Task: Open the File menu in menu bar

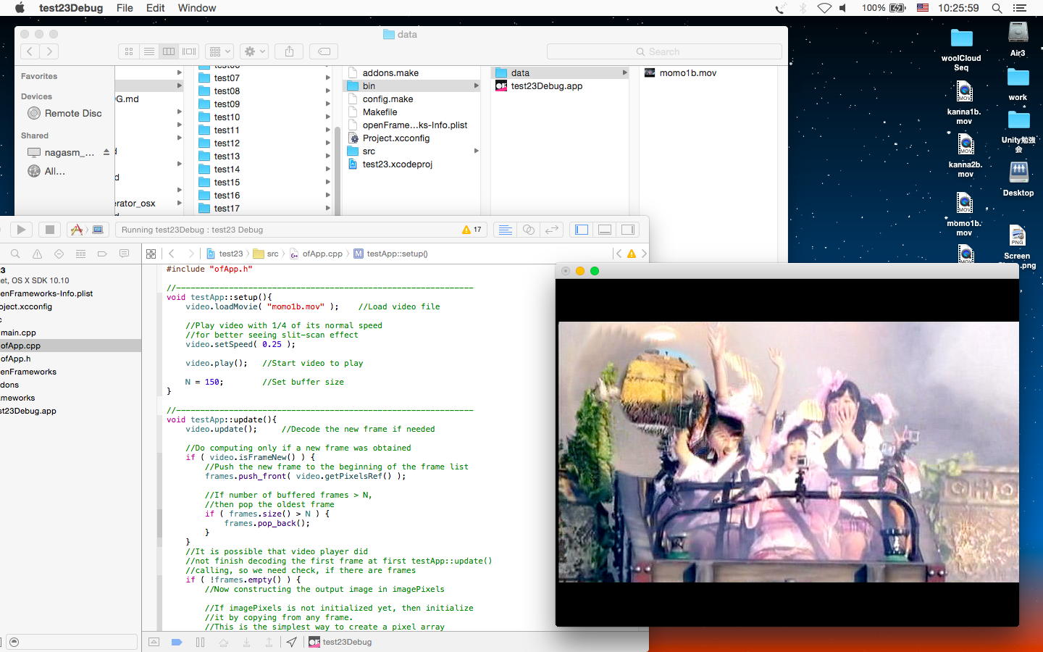Action: coord(125,8)
